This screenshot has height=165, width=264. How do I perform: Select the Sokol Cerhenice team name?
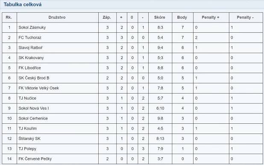(x=33, y=118)
